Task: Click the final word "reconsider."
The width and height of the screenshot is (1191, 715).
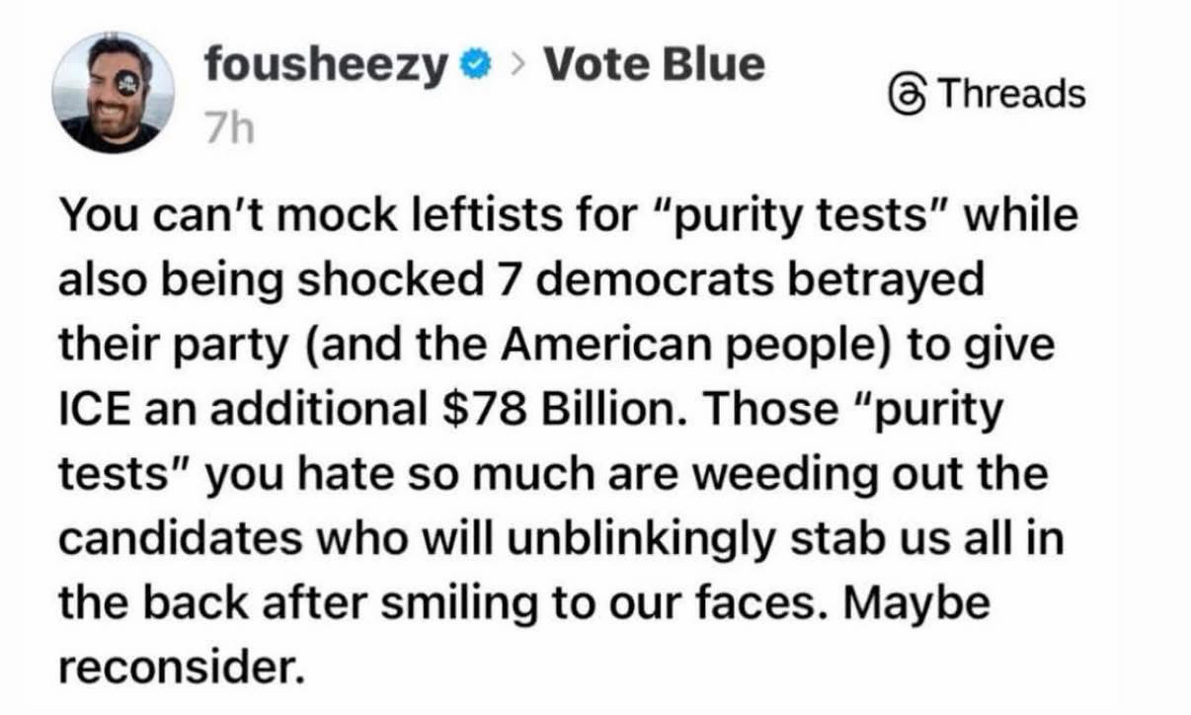Action: [178, 668]
